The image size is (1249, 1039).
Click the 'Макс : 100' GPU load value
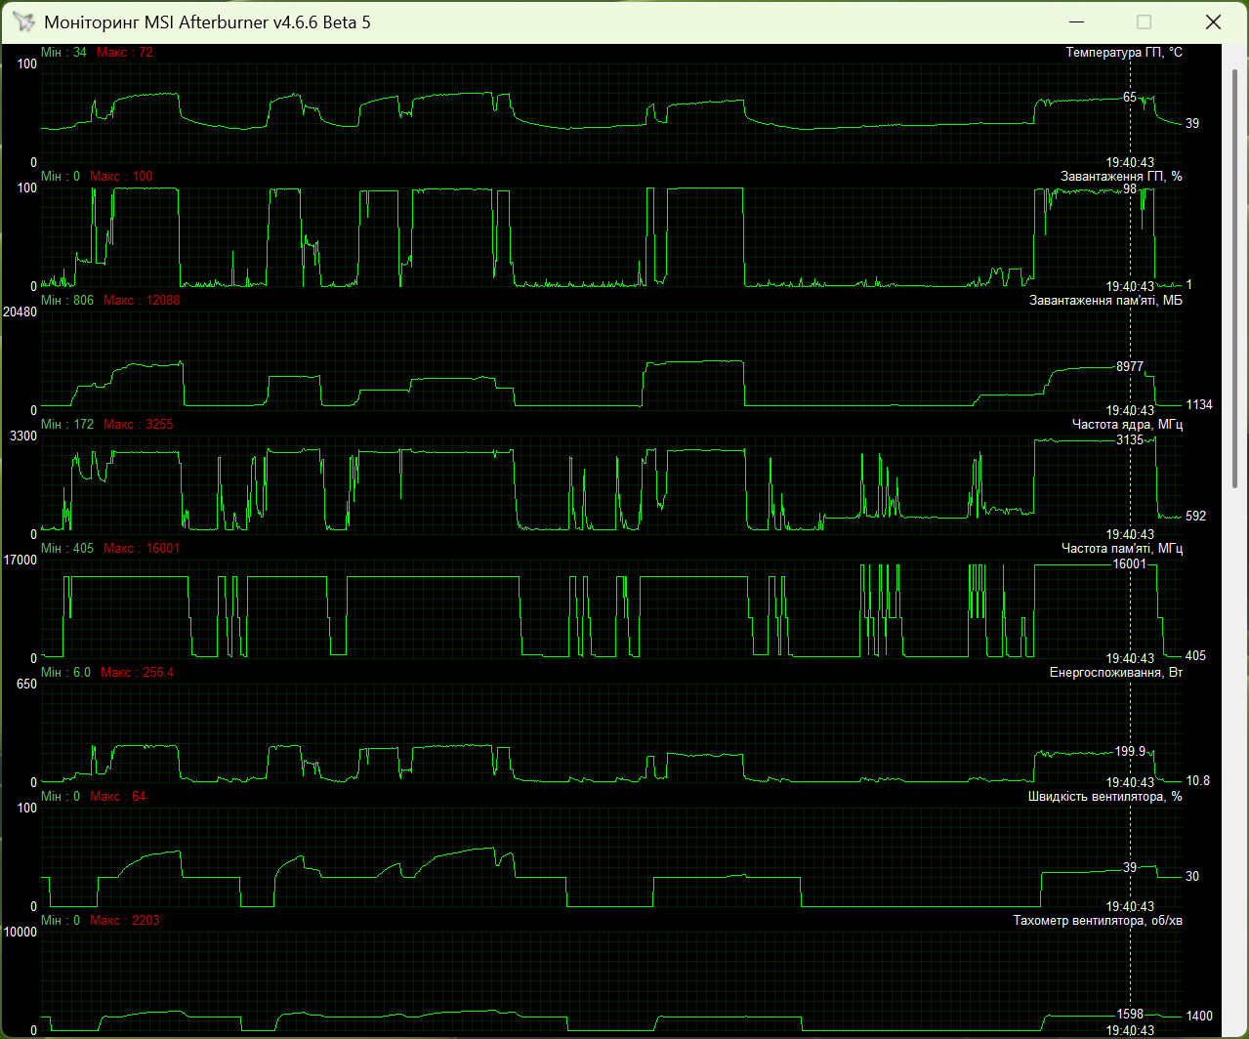click(x=121, y=176)
